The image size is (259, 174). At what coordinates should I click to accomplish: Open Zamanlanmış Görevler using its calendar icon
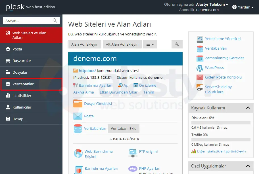pyautogui.click(x=200, y=58)
